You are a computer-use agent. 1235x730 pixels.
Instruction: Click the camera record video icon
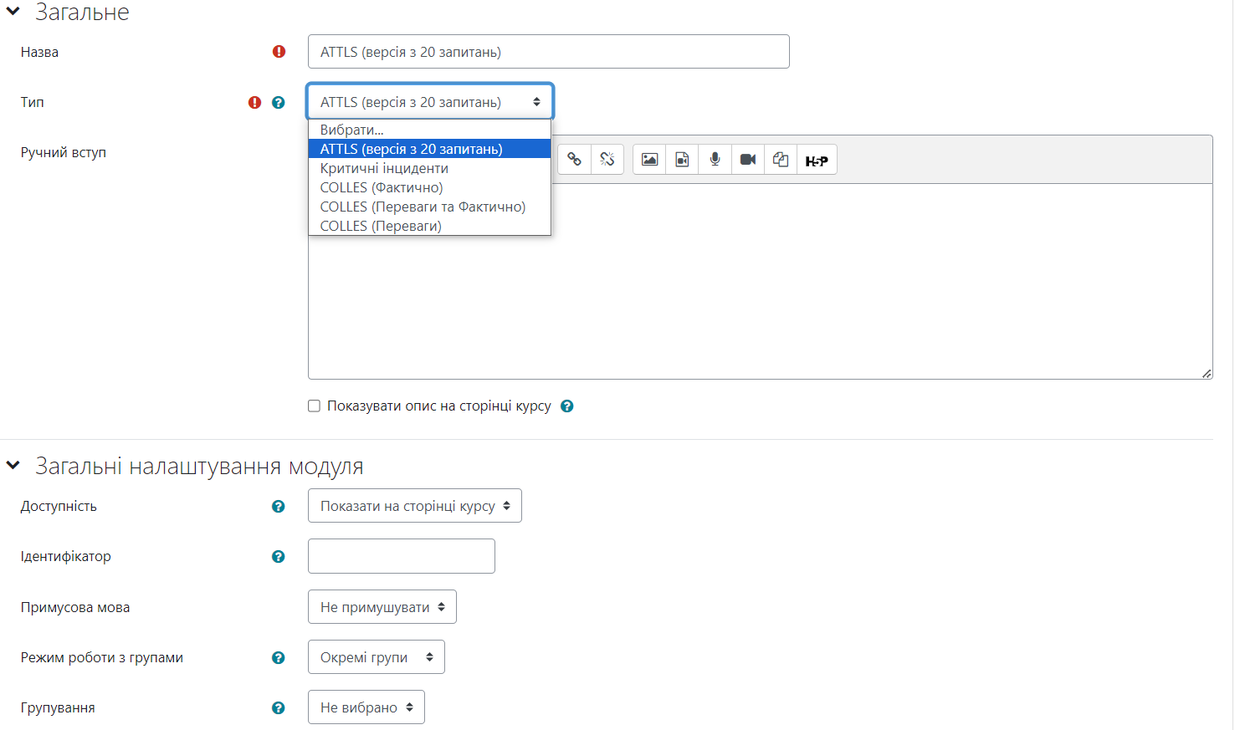click(748, 160)
